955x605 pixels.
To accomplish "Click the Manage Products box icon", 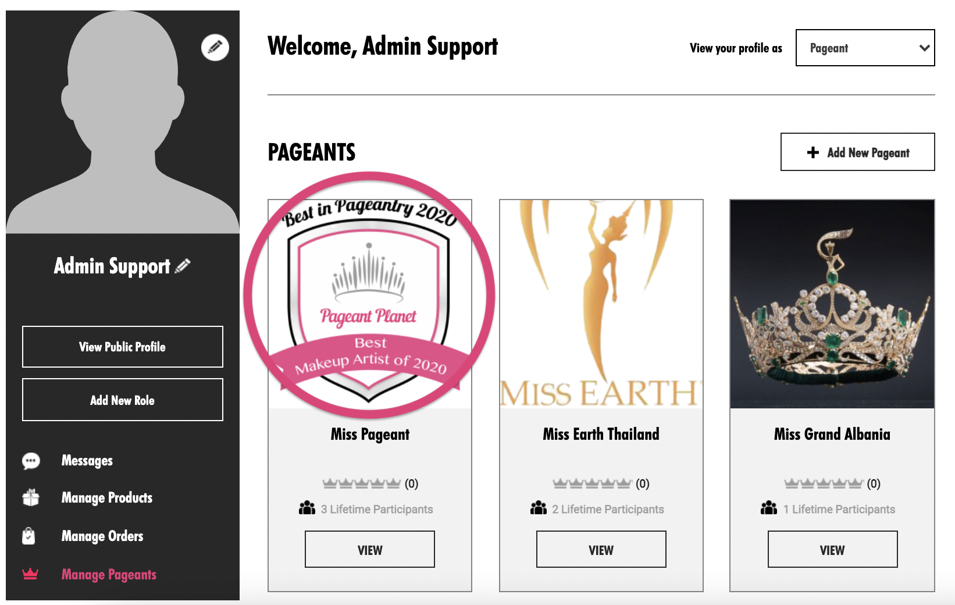I will [31, 497].
